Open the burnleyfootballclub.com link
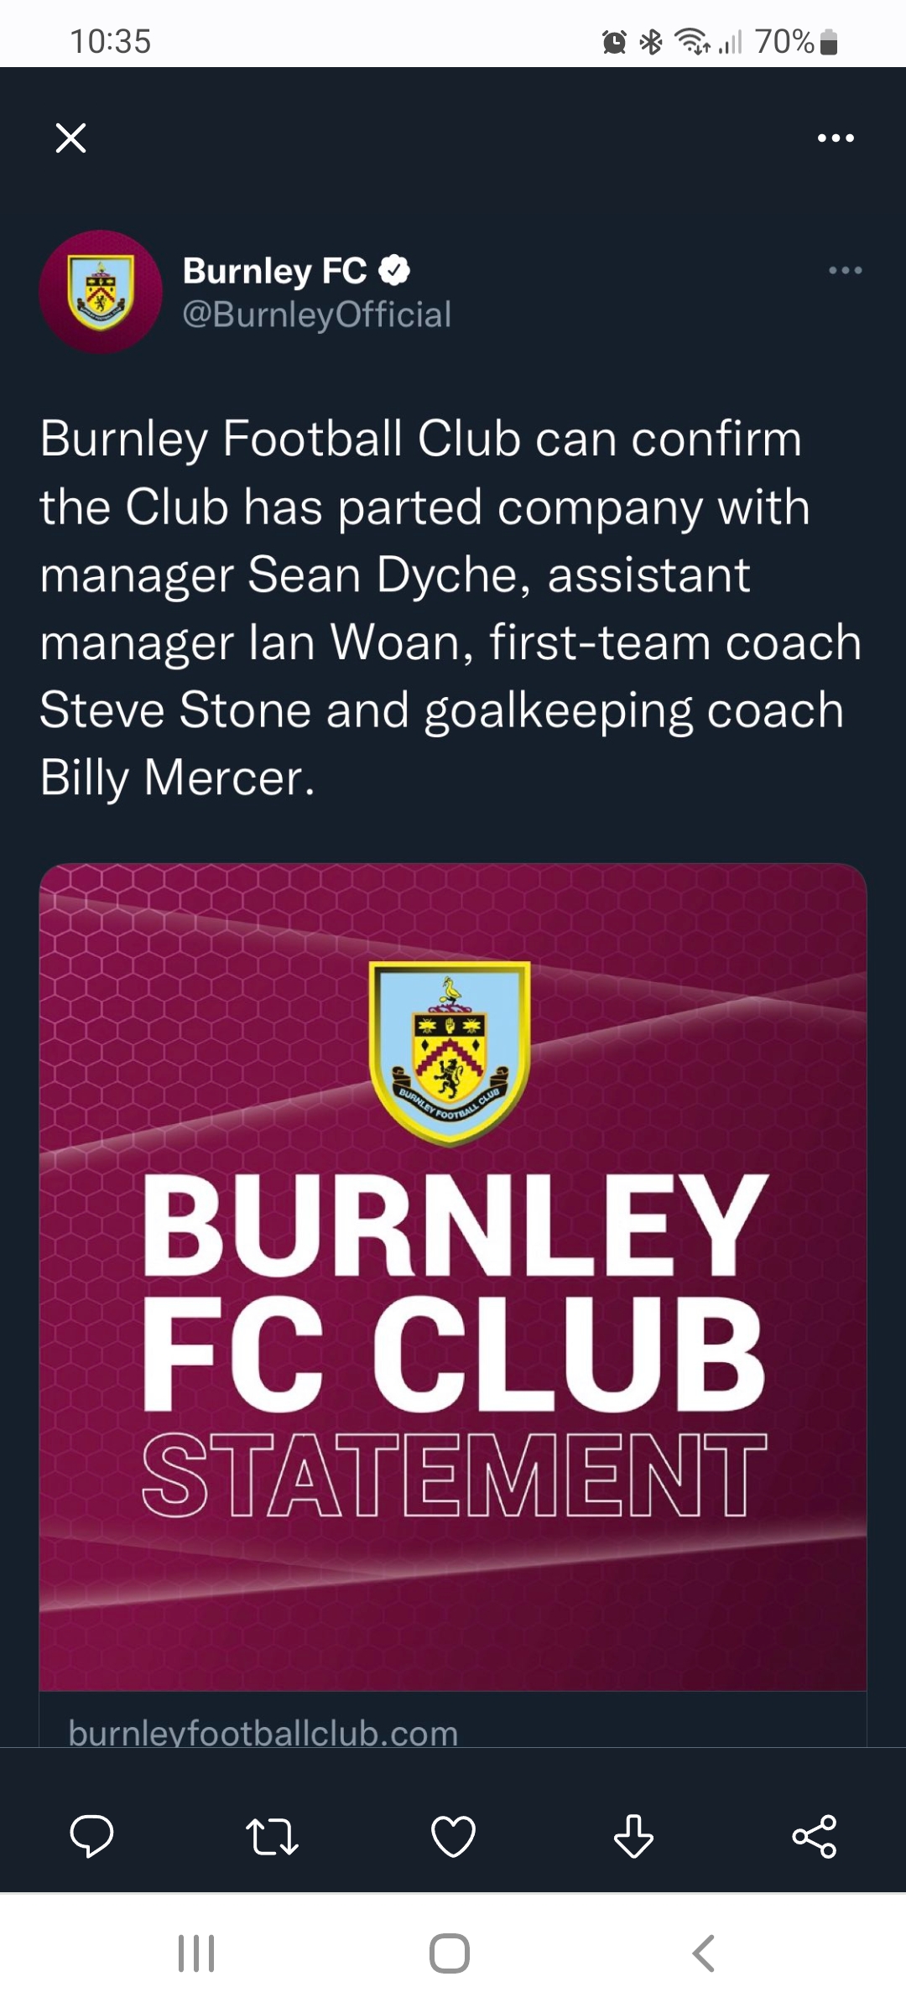 [263, 1732]
